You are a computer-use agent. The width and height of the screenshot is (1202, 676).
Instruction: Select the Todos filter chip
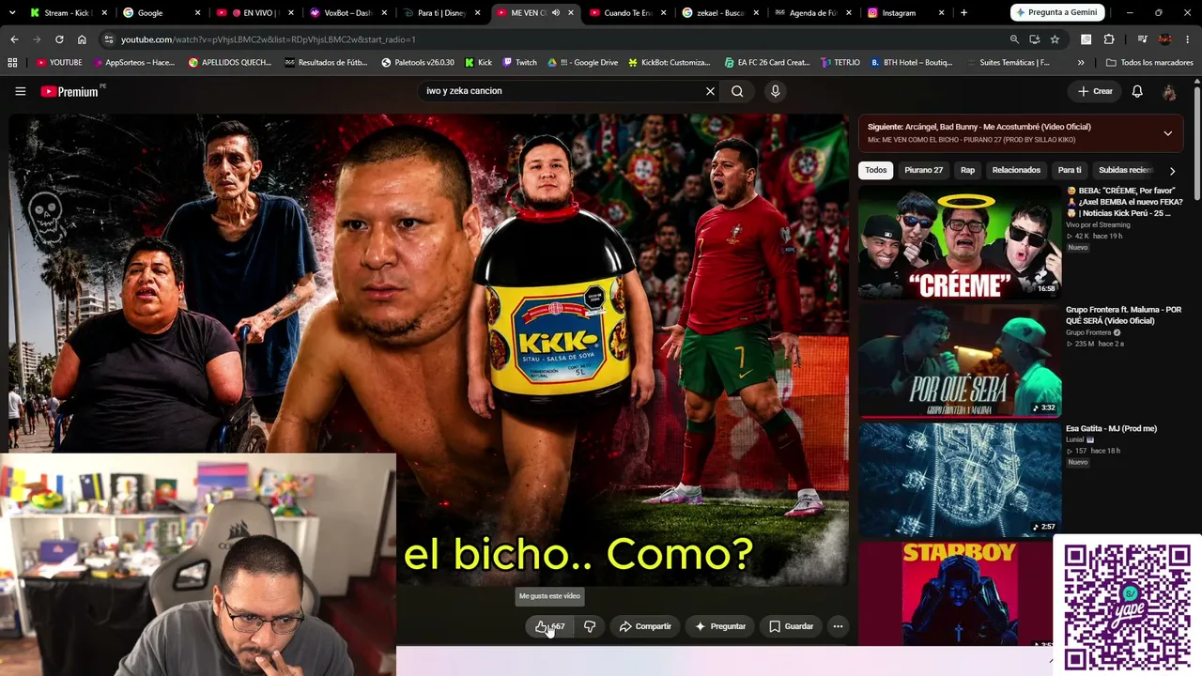tap(876, 170)
